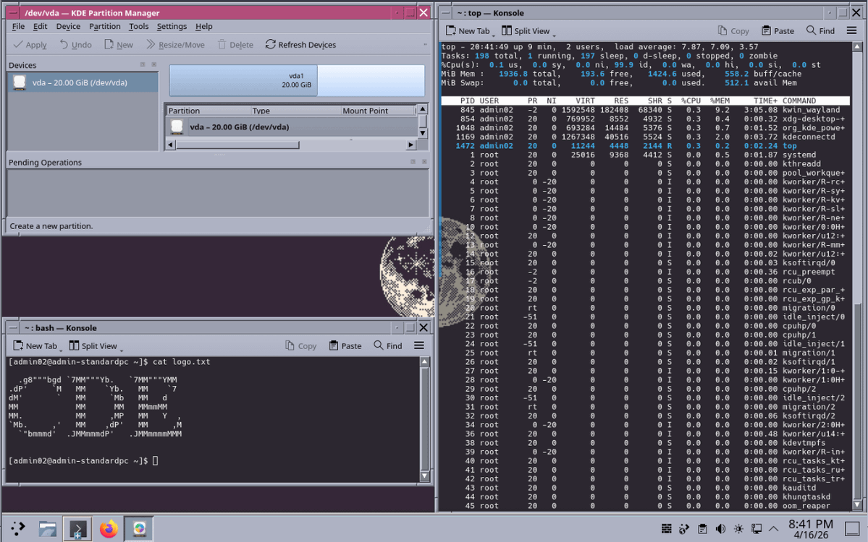Open volume control in system tray
This screenshot has width=868, height=542.
point(720,529)
